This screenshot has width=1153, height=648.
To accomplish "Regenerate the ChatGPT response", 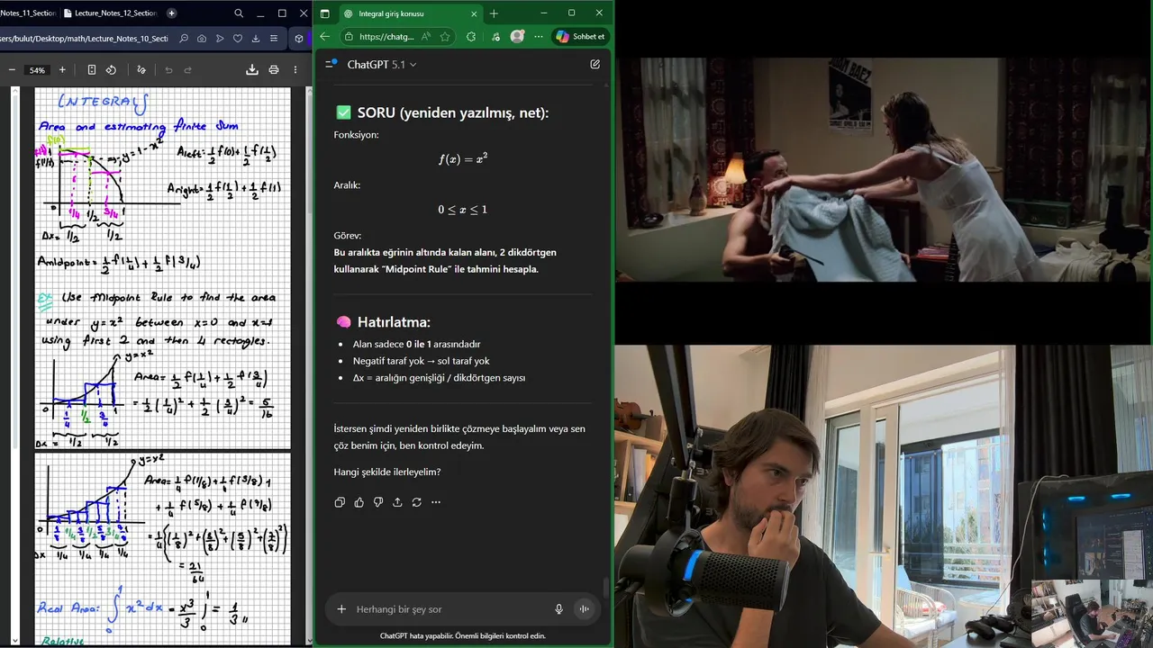I will coord(416,502).
